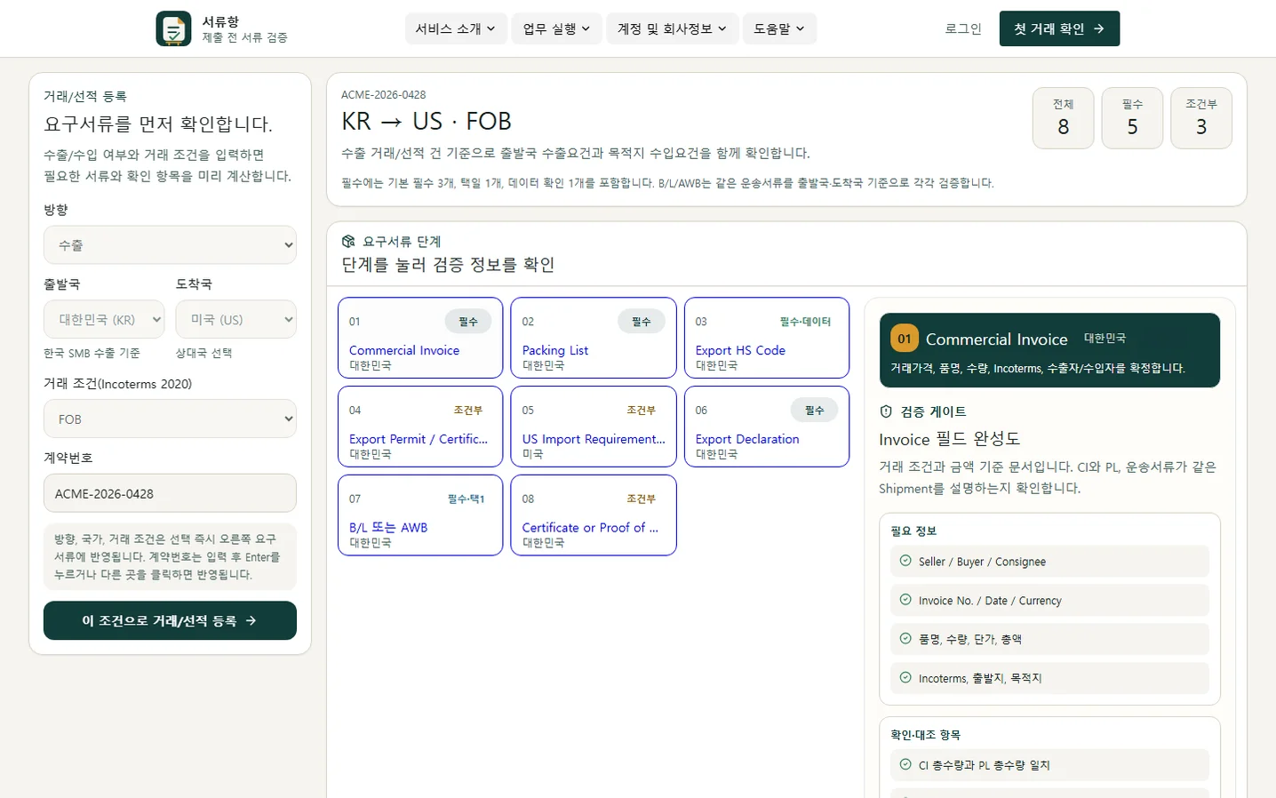
Task: Click the 필수 badge on Commercial Invoice card
Action: coord(468,322)
